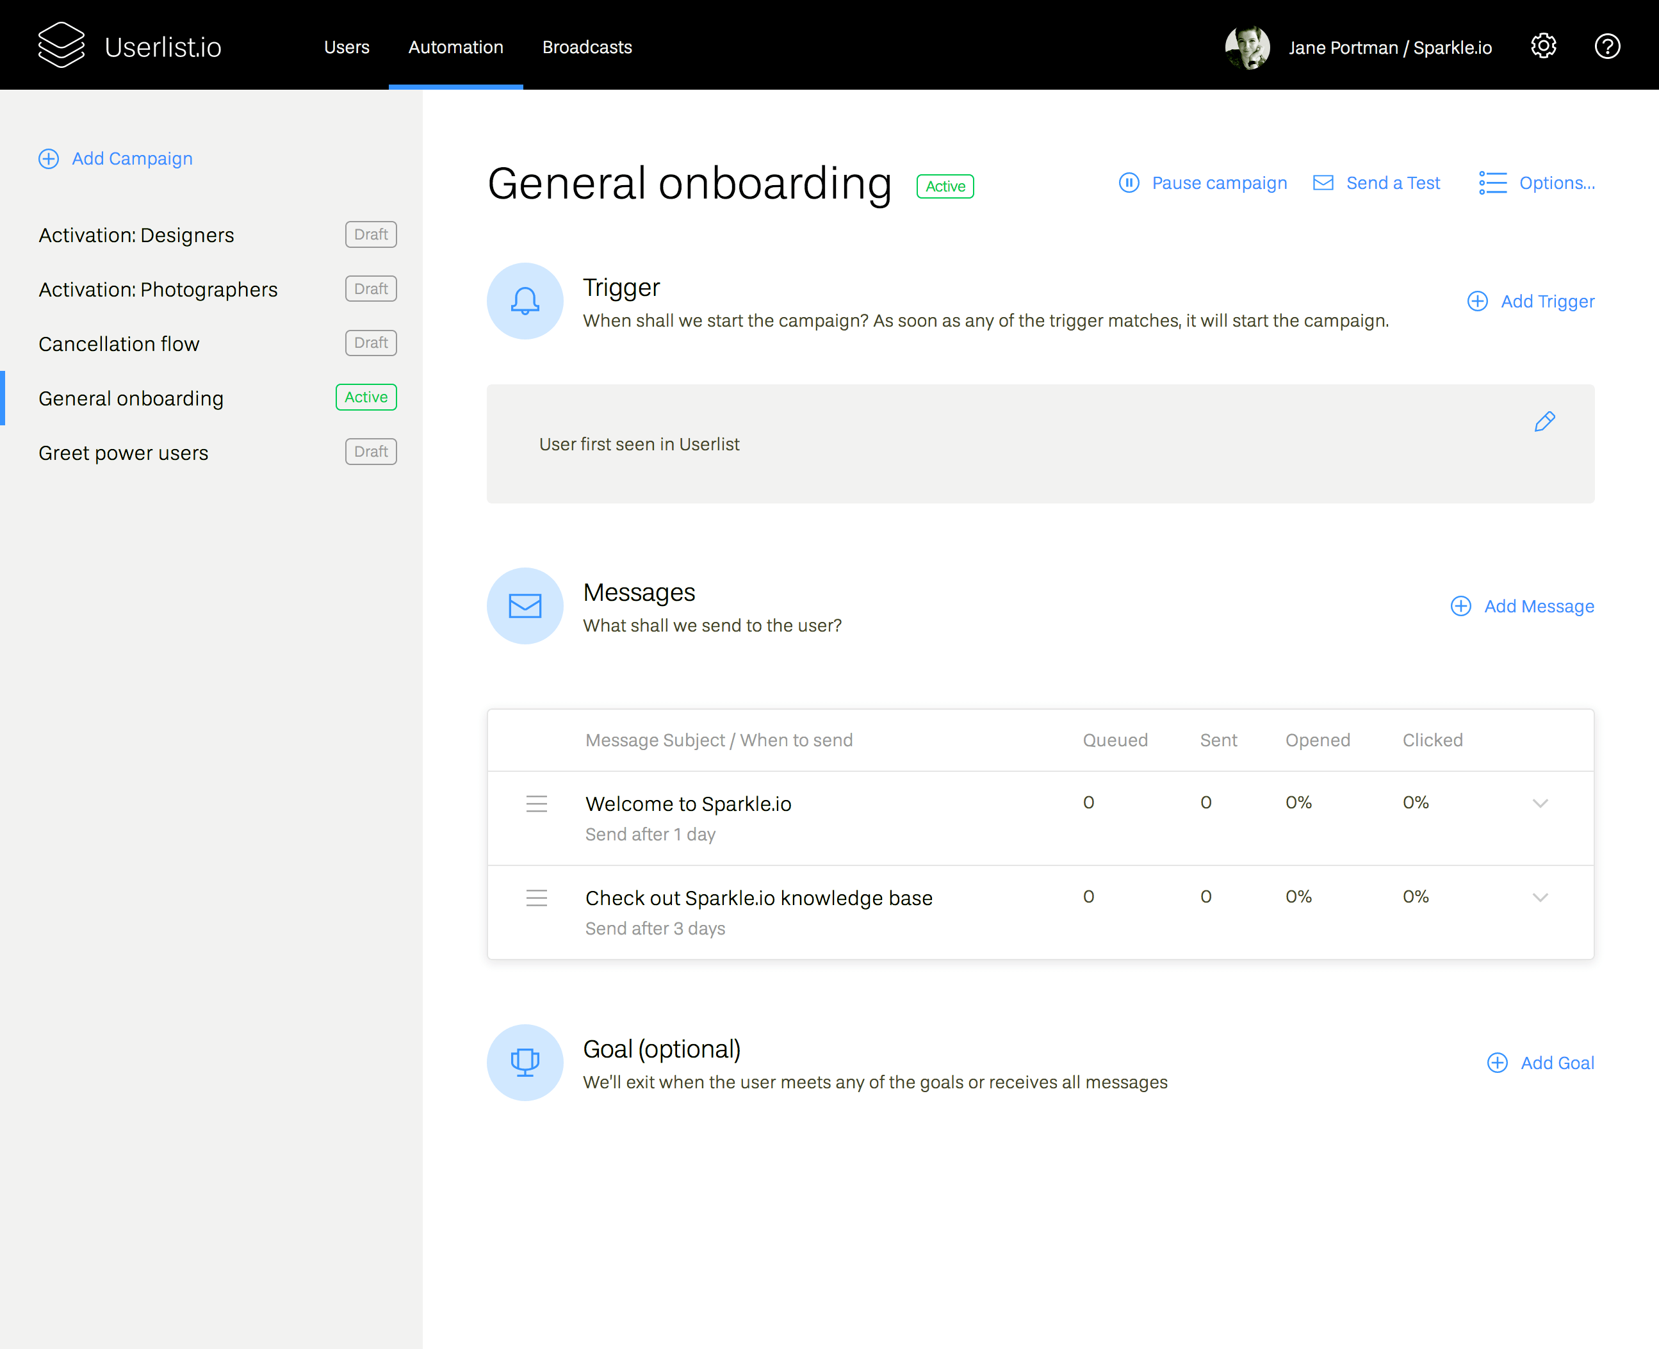Select the Automation tab

click(455, 45)
